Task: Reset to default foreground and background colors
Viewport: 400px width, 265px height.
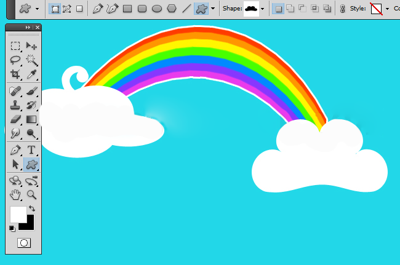Action: [12, 228]
